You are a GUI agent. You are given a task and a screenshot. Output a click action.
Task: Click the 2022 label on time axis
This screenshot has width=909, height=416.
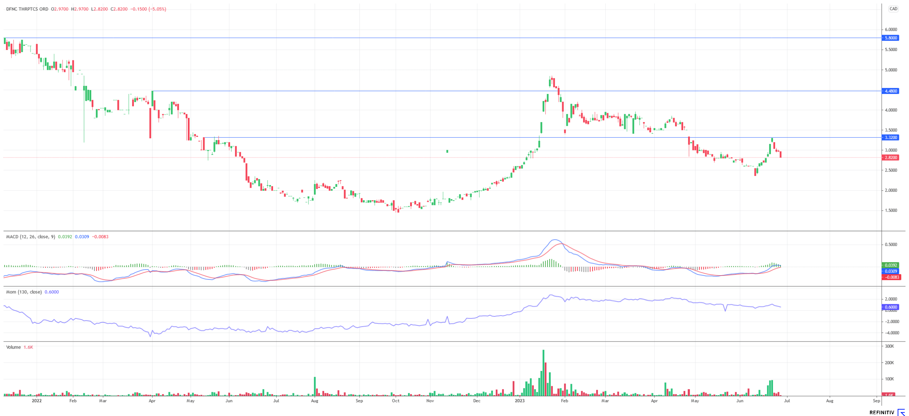click(x=37, y=401)
